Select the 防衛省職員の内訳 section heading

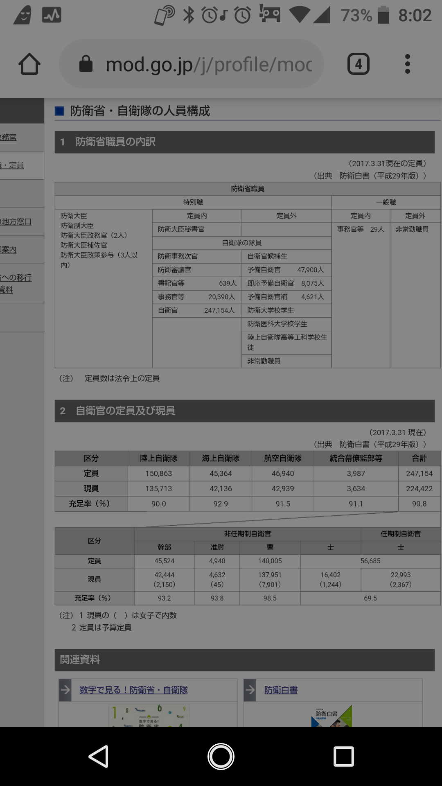pos(245,142)
